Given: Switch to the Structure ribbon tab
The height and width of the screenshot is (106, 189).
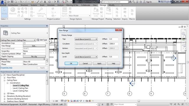Looking at the screenshot, I should (x=24, y=5).
